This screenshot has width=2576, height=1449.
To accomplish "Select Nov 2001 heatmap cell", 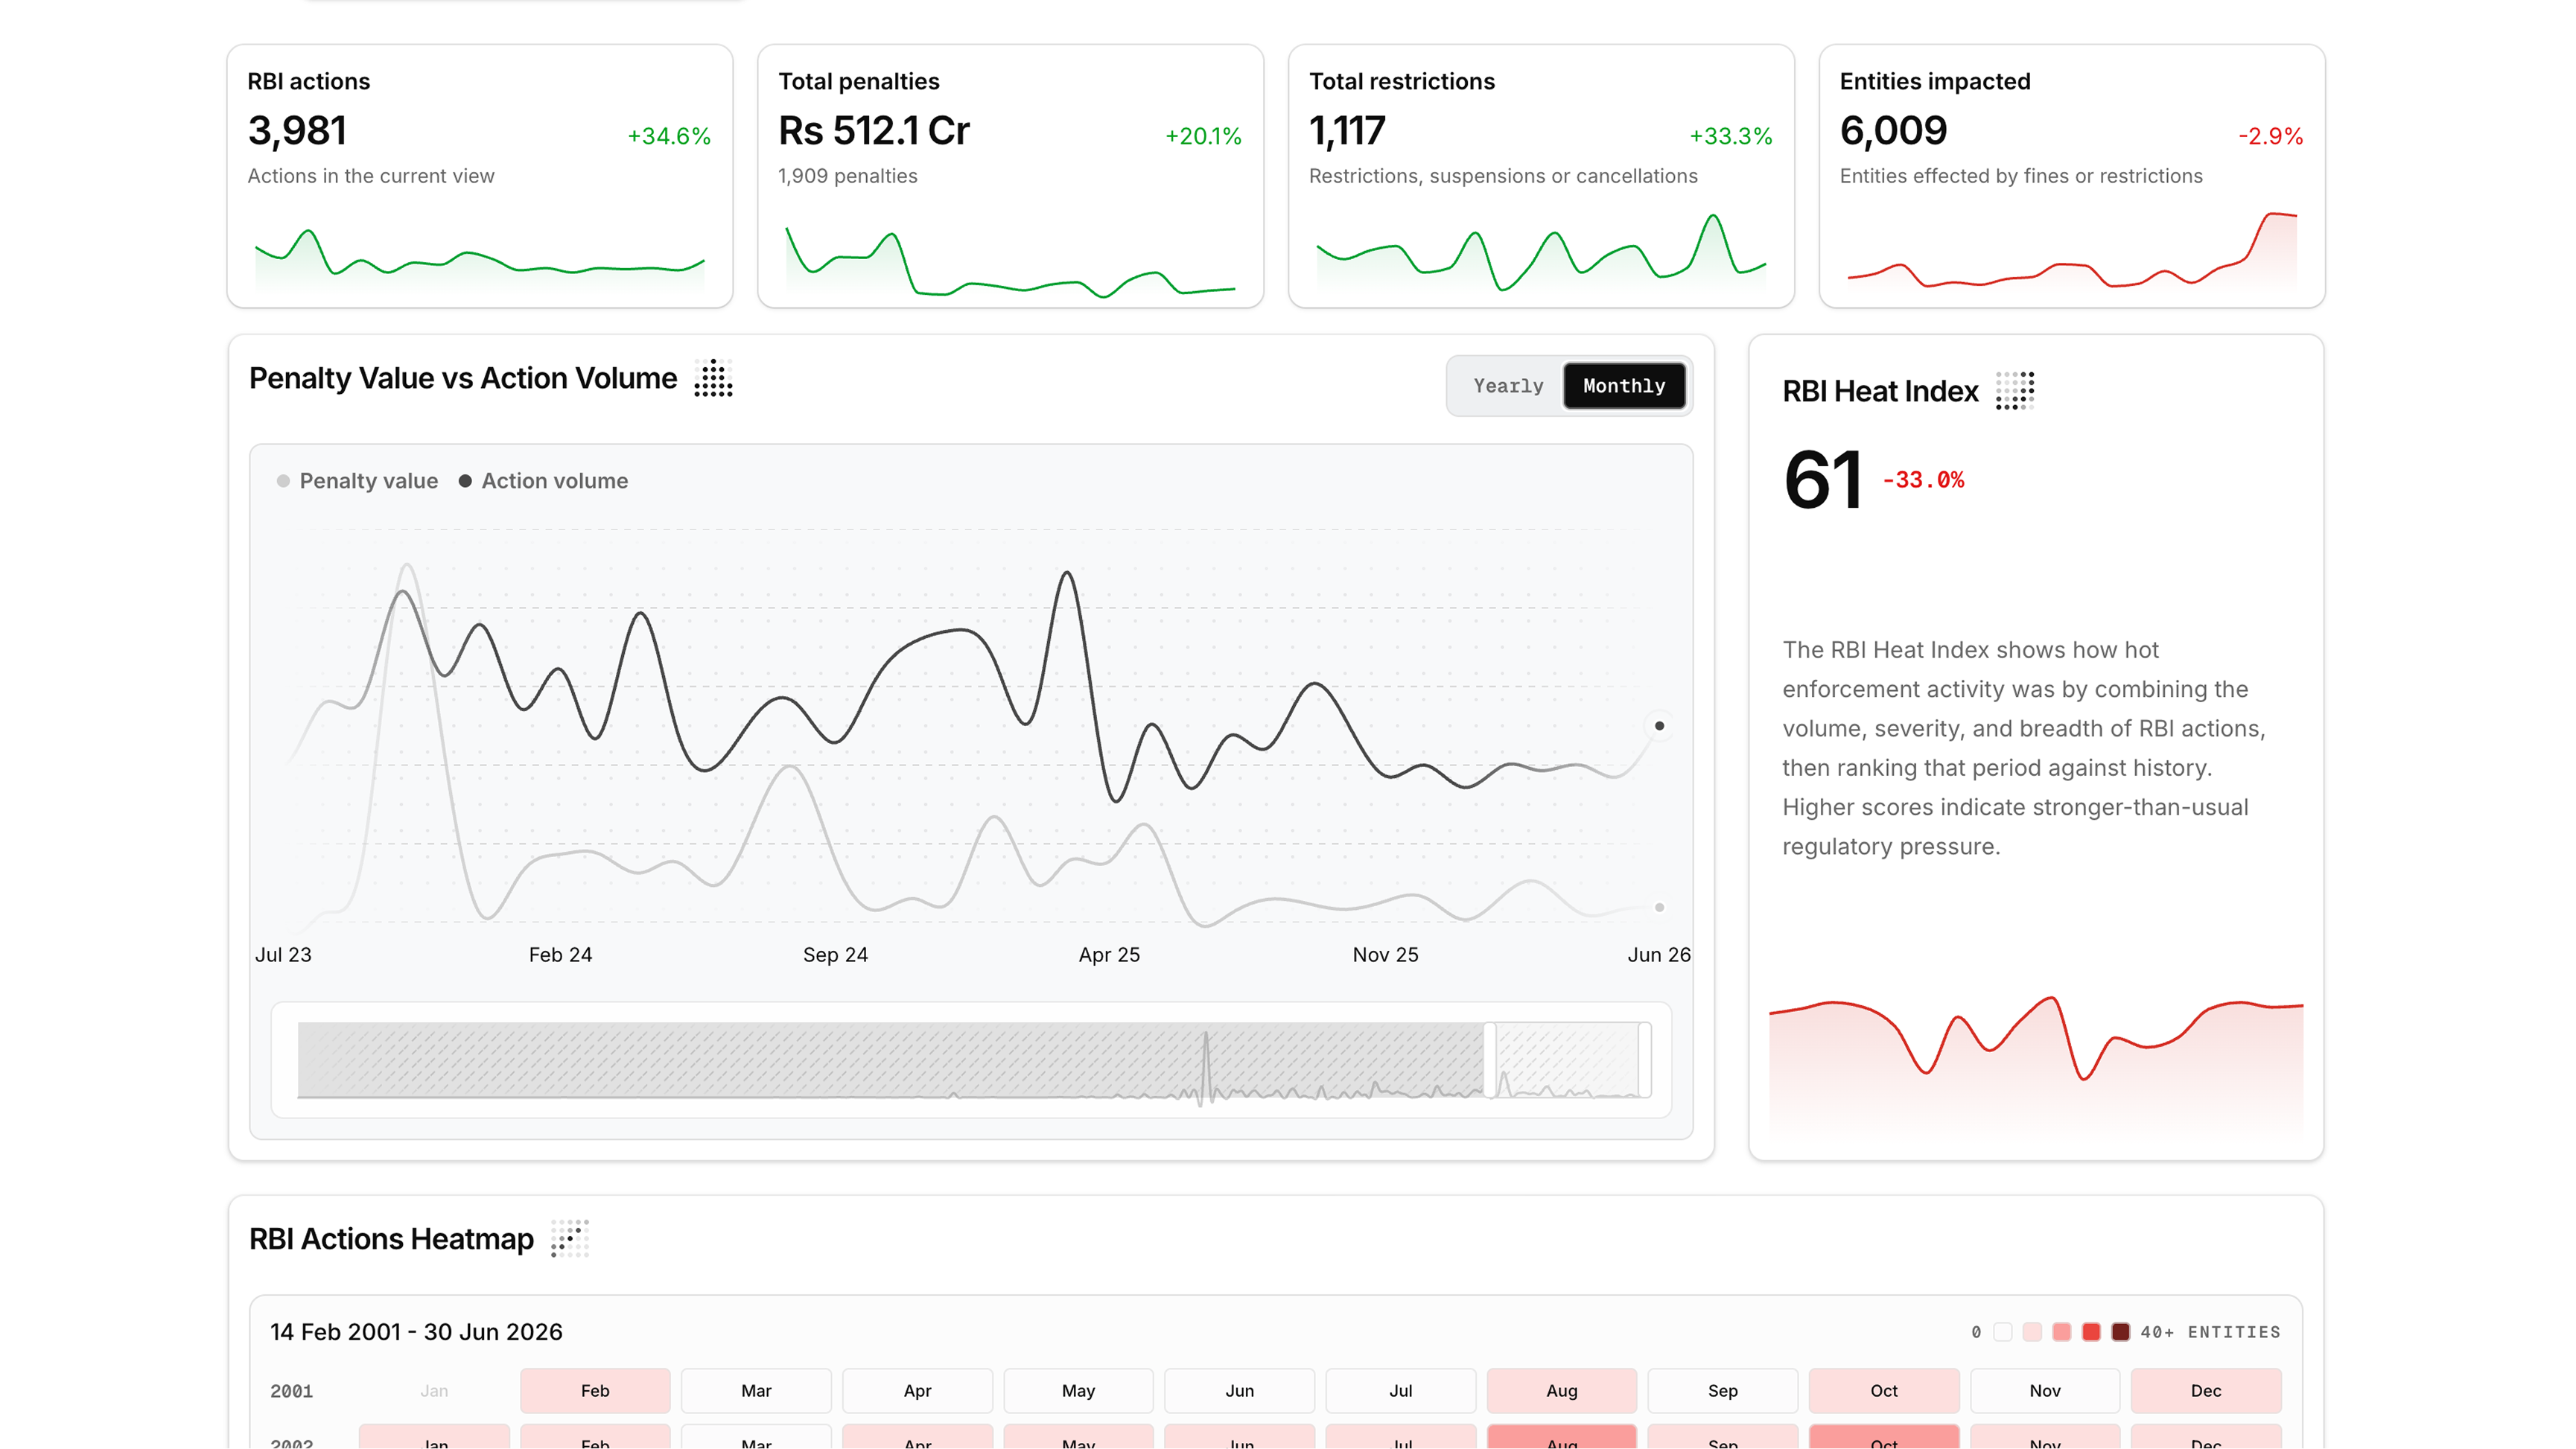I will point(2045,1390).
